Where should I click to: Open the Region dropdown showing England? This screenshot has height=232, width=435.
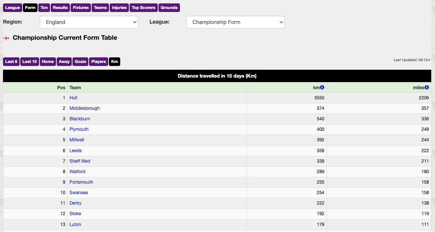[x=89, y=22]
